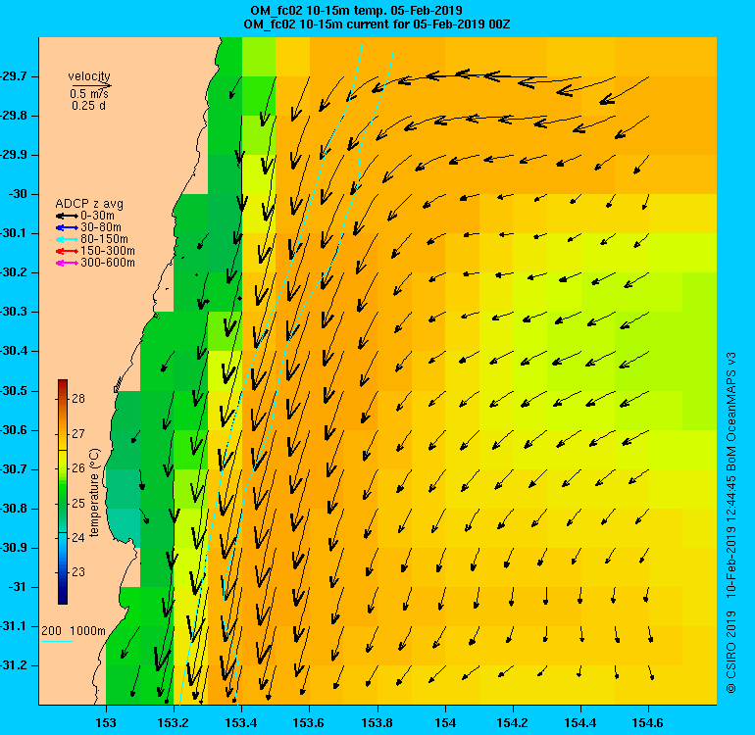Click the temperature color bar

coord(63,491)
